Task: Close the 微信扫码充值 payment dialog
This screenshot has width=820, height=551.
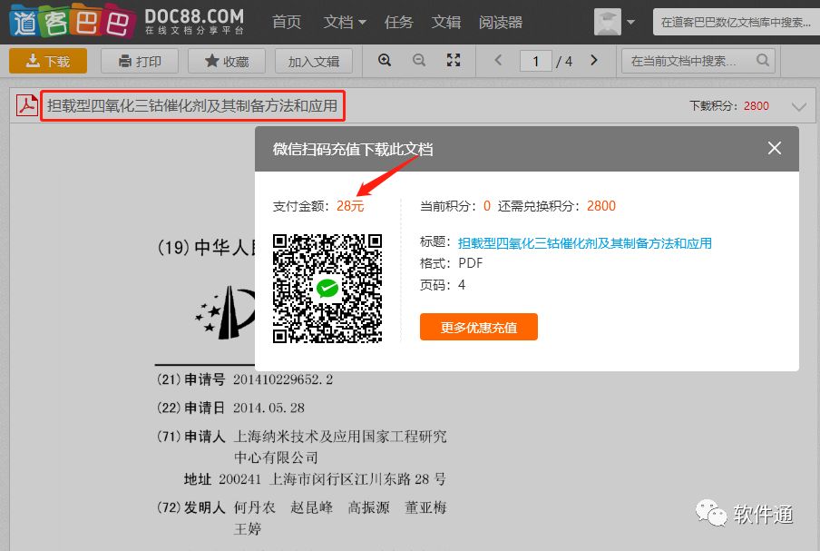Action: point(775,148)
